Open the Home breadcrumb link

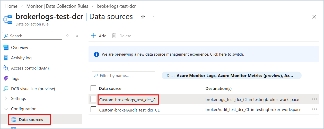[x=11, y=6]
